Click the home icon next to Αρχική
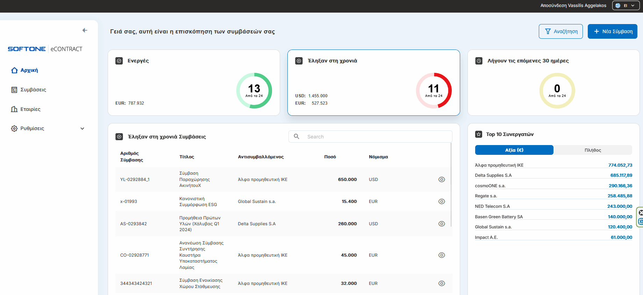643x295 pixels. (14, 70)
